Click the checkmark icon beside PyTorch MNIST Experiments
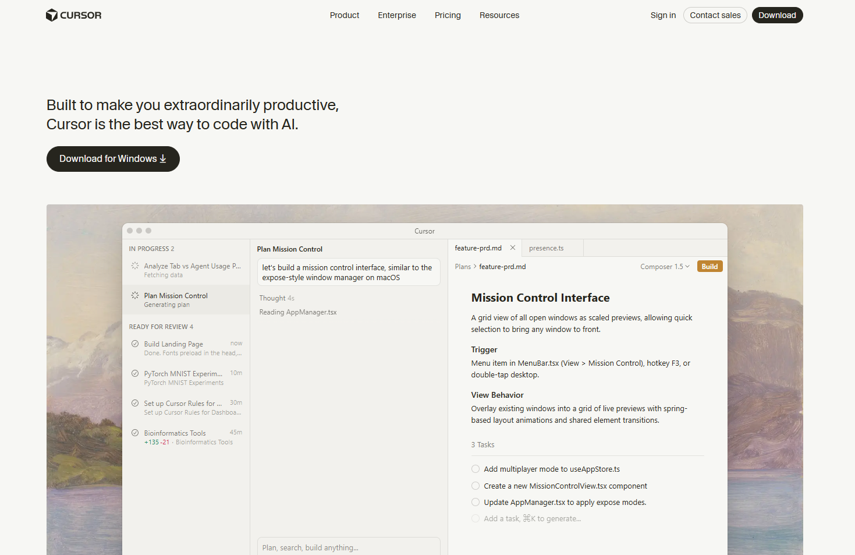This screenshot has width=855, height=555. pos(135,373)
